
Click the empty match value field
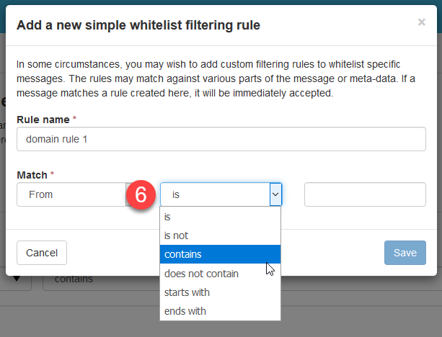365,194
